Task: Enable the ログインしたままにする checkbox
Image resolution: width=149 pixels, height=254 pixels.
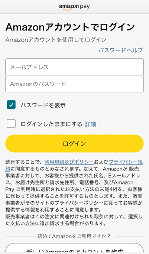Action: coord(11,124)
